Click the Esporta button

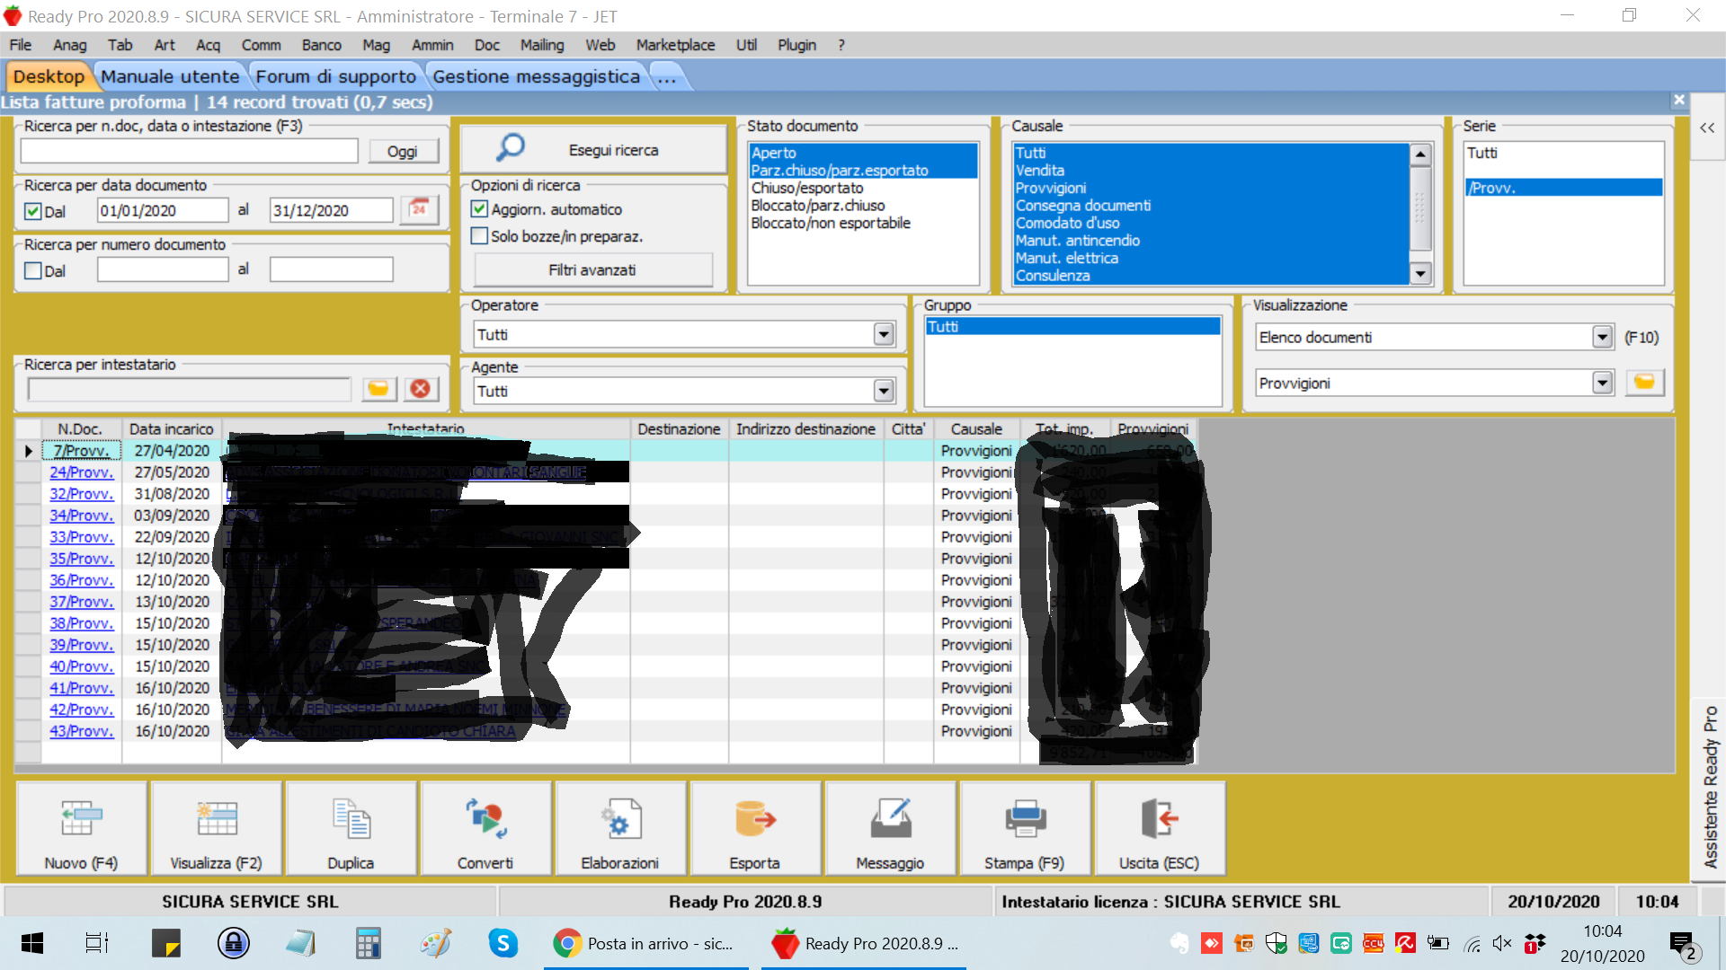point(755,828)
